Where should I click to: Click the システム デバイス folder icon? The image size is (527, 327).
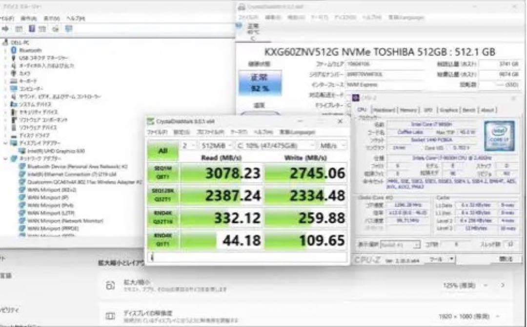[14, 104]
